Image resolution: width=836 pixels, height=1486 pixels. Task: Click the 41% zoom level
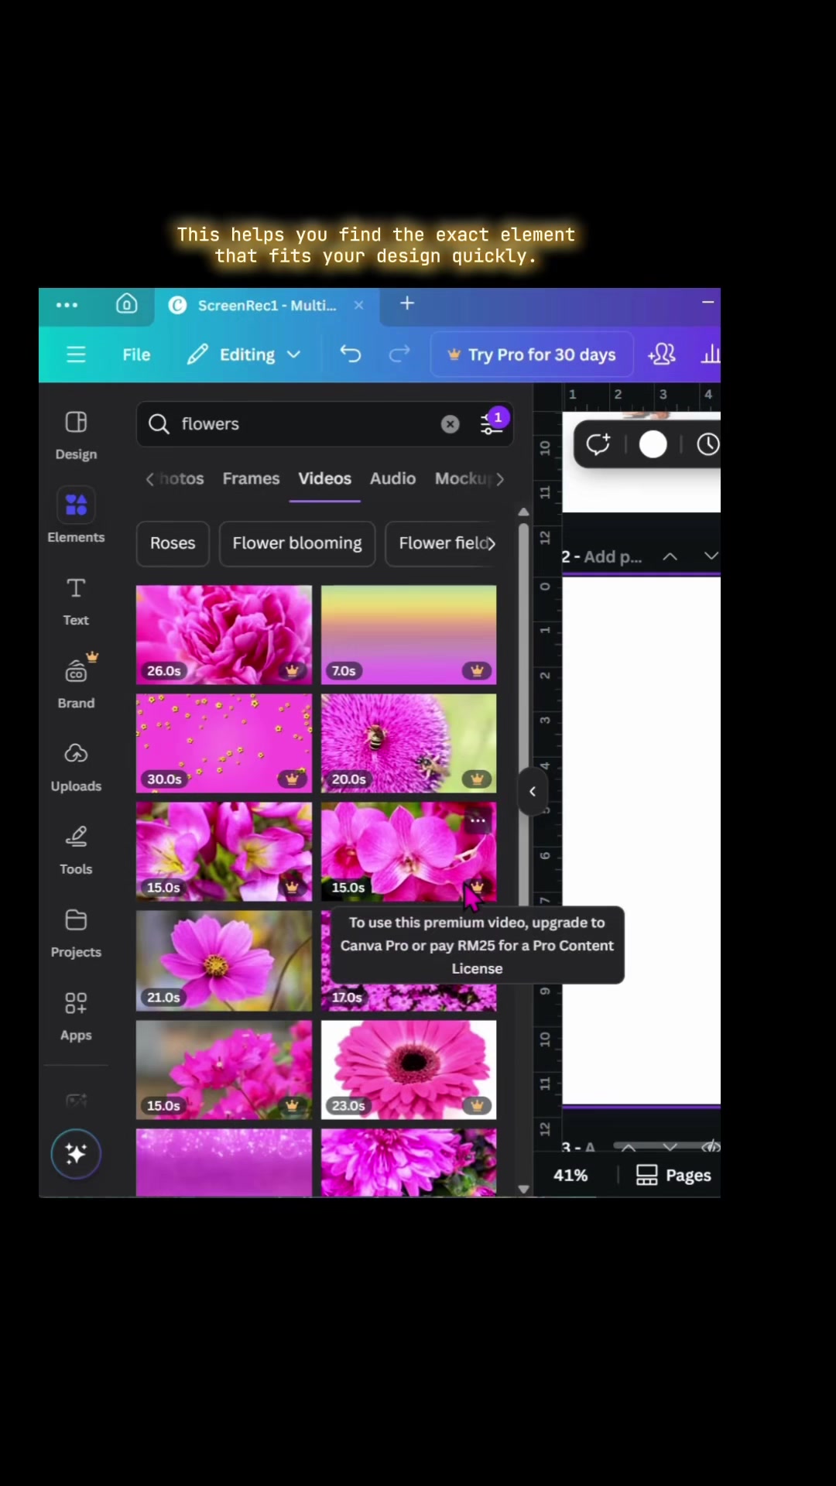click(x=570, y=1175)
